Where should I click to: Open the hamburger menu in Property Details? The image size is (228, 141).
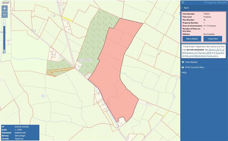pos(183,2)
